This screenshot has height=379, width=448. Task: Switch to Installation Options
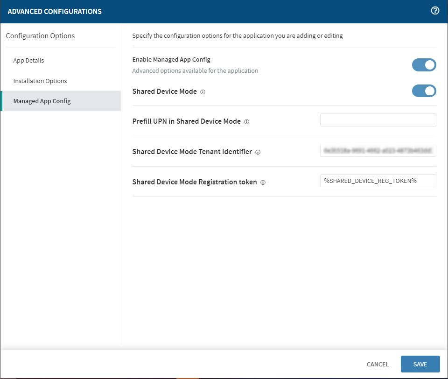pos(40,81)
